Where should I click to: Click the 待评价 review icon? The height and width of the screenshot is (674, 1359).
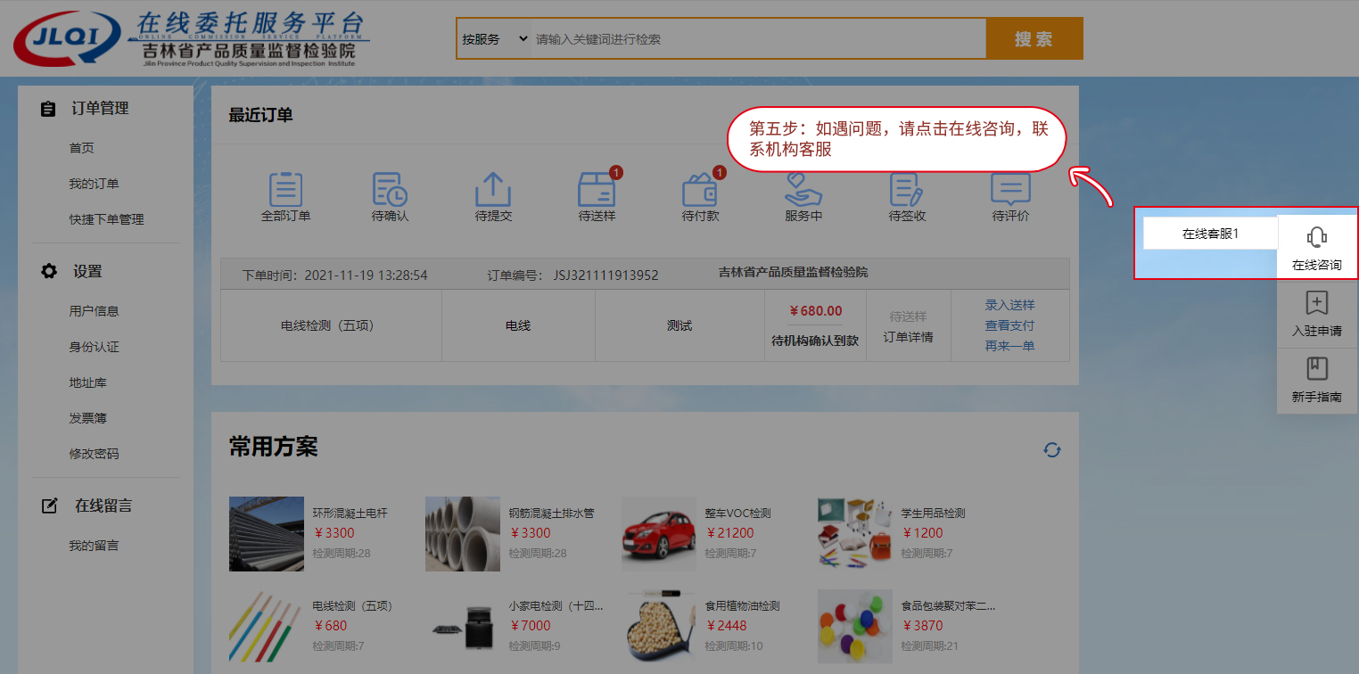1010,190
